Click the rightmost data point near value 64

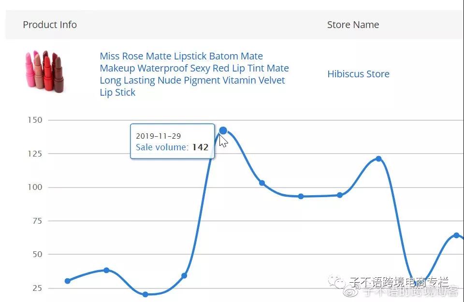pos(456,235)
